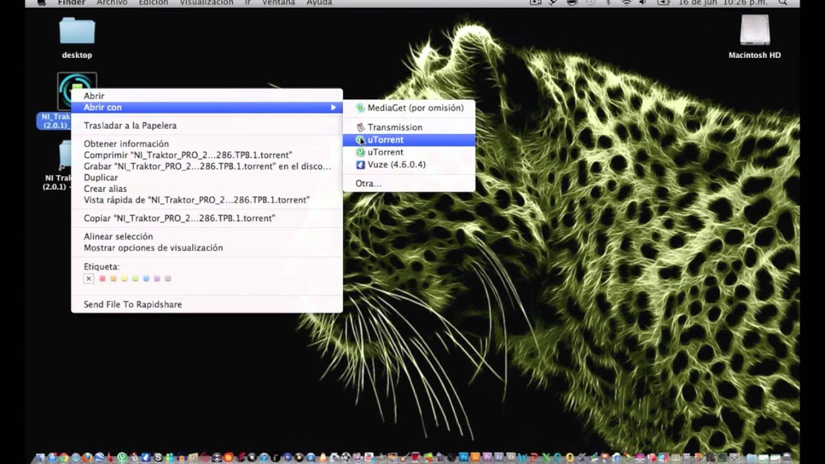Choose Send File To Rapidshare

coord(206,304)
